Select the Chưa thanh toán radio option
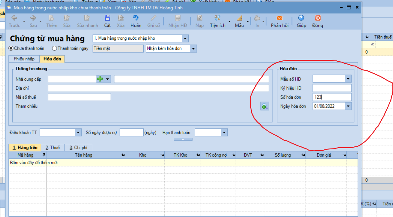 tap(11, 48)
